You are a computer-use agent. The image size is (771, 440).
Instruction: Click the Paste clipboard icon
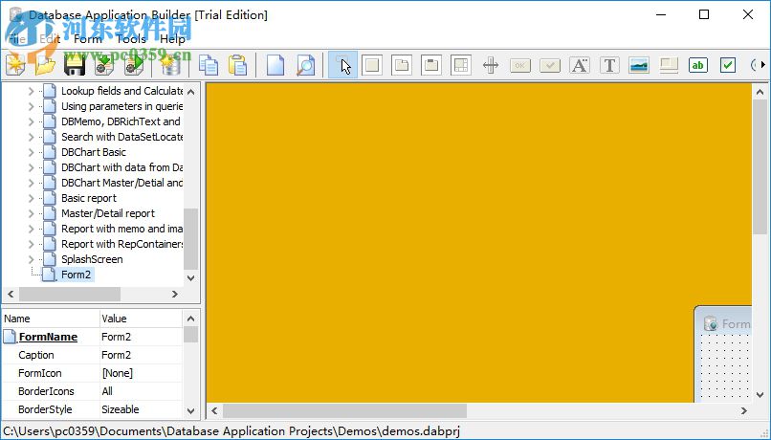point(237,65)
